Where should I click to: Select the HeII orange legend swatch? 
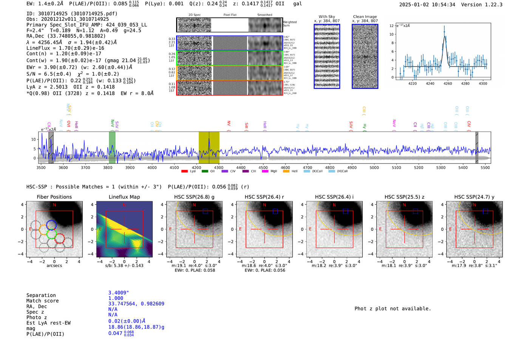(286, 171)
